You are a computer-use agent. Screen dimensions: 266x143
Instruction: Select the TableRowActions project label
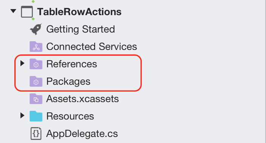79,12
